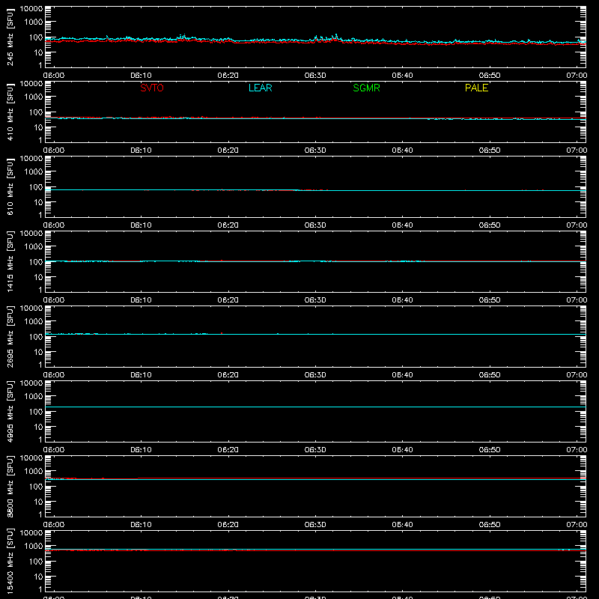599x599 pixels.
Task: Select the 4995 MHz [SFU] axis title
Action: pyautogui.click(x=10, y=411)
